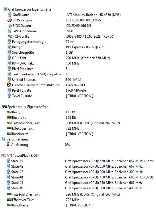156x209 pixels.
Task: Click the value 1760 MPixel/s
Action: pyautogui.click(x=76, y=91)
